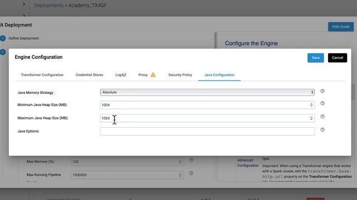Click the Max Memory (%) field
The image size is (357, 200).
point(127,162)
